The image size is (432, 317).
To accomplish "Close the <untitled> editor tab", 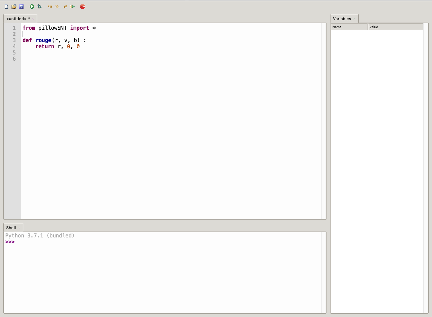I will [x=33, y=19].
